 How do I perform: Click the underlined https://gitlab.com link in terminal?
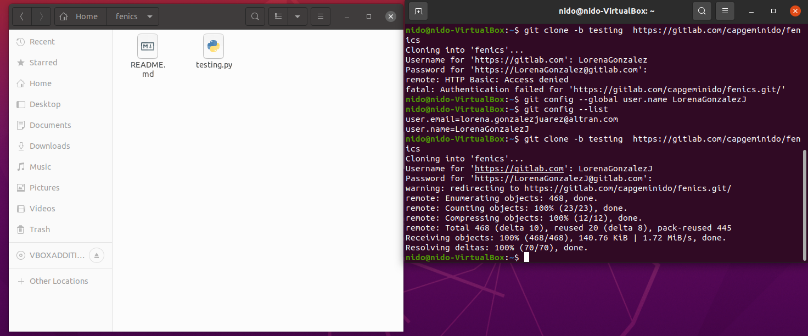(519, 169)
